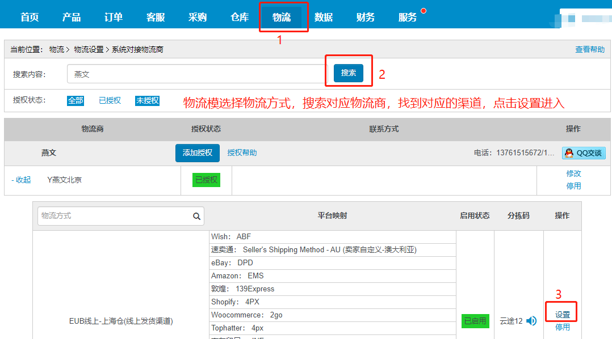Click the EUB线上-上海仓(线上发货渠道) name
The image size is (612, 339).
[x=121, y=321]
